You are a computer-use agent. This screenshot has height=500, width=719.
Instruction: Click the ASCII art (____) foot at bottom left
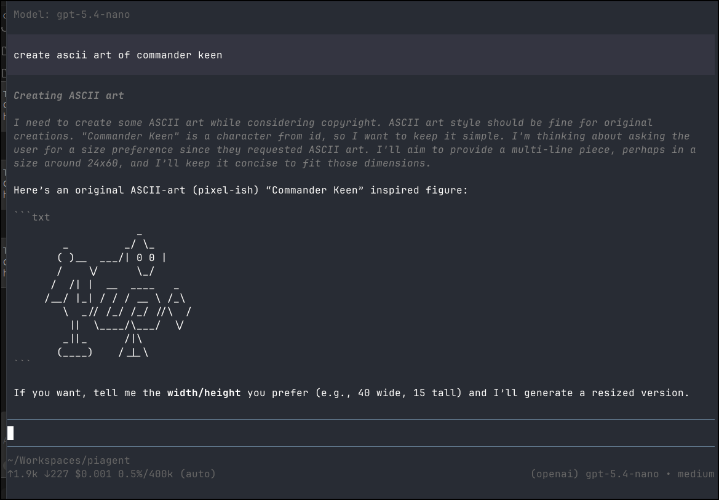click(x=74, y=353)
